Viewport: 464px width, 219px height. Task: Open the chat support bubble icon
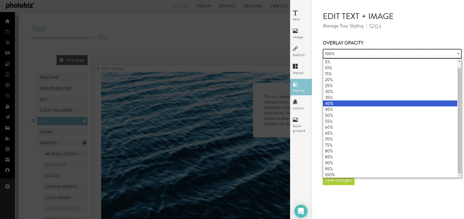[301, 211]
